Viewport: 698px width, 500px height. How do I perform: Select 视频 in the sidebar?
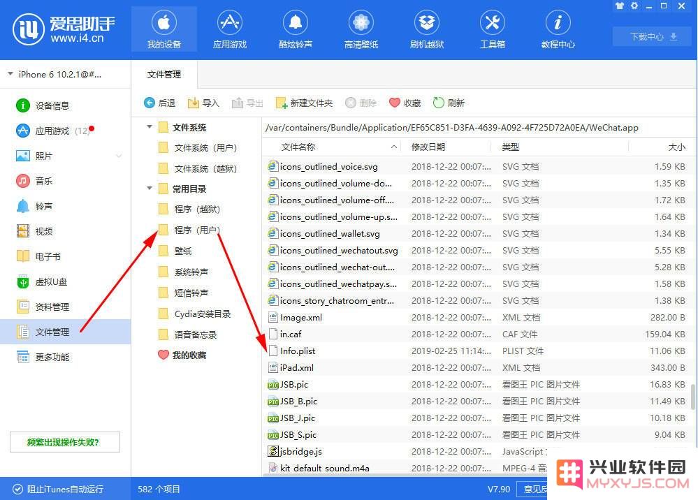65,231
